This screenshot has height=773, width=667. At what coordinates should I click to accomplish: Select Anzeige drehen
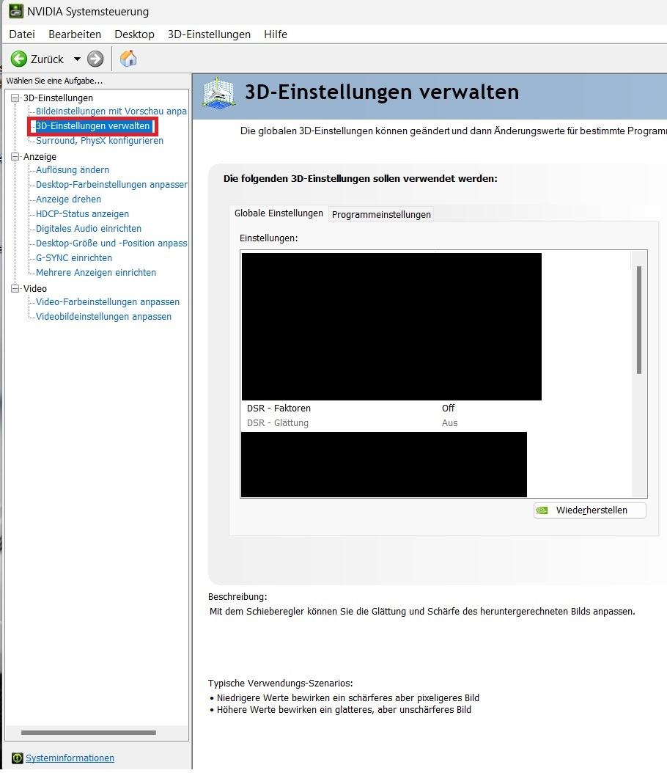tap(68, 199)
